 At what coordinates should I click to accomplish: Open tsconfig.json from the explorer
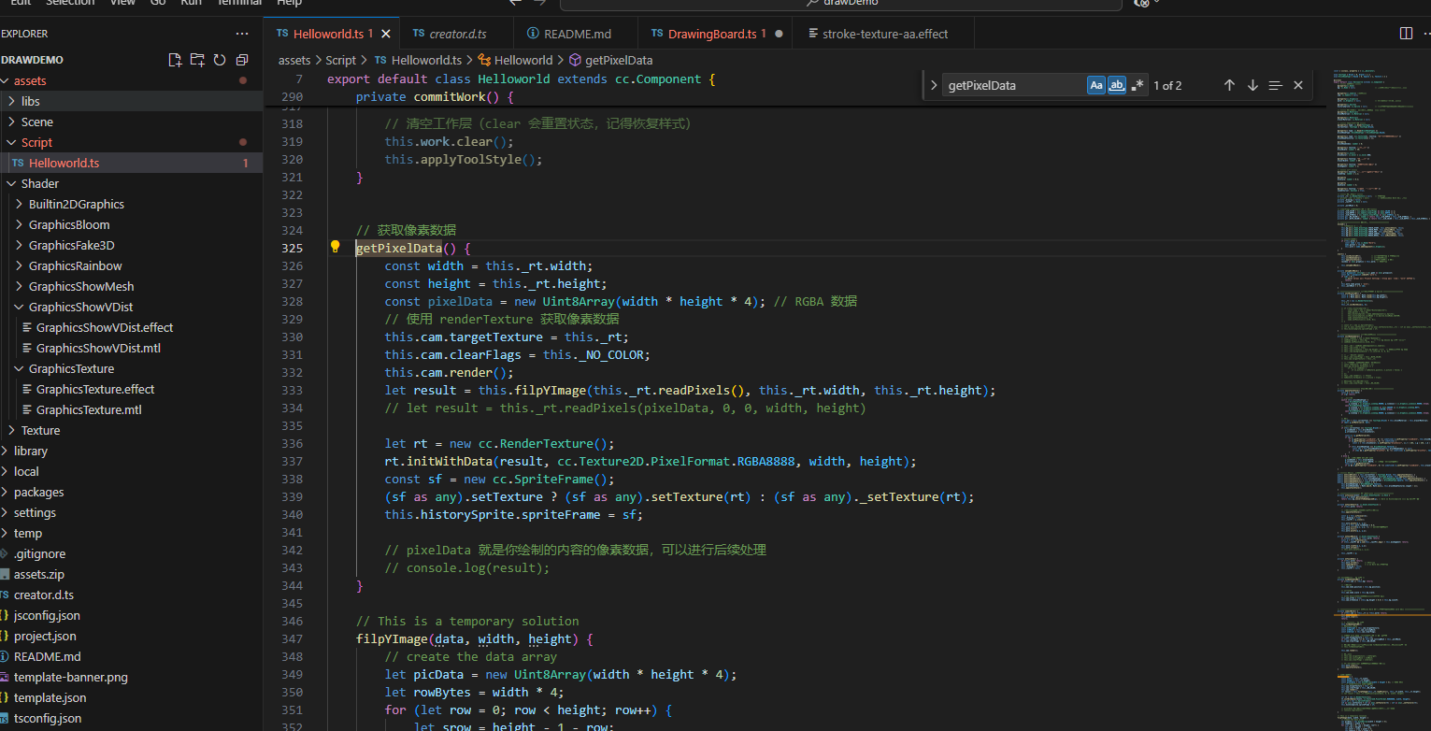point(131,718)
